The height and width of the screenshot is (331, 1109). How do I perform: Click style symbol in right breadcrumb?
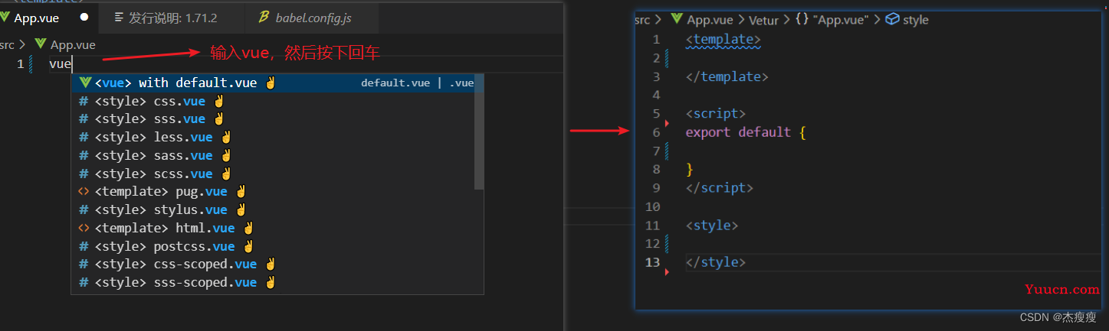point(915,21)
